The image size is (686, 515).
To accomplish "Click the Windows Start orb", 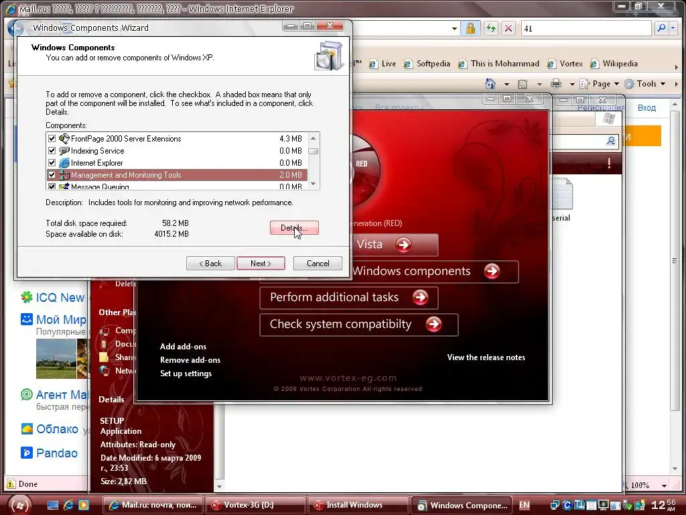I will (x=19, y=505).
